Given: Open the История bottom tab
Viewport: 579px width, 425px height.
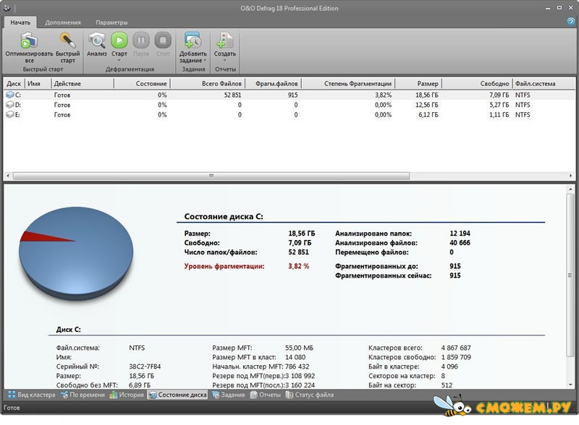Looking at the screenshot, I should [127, 395].
